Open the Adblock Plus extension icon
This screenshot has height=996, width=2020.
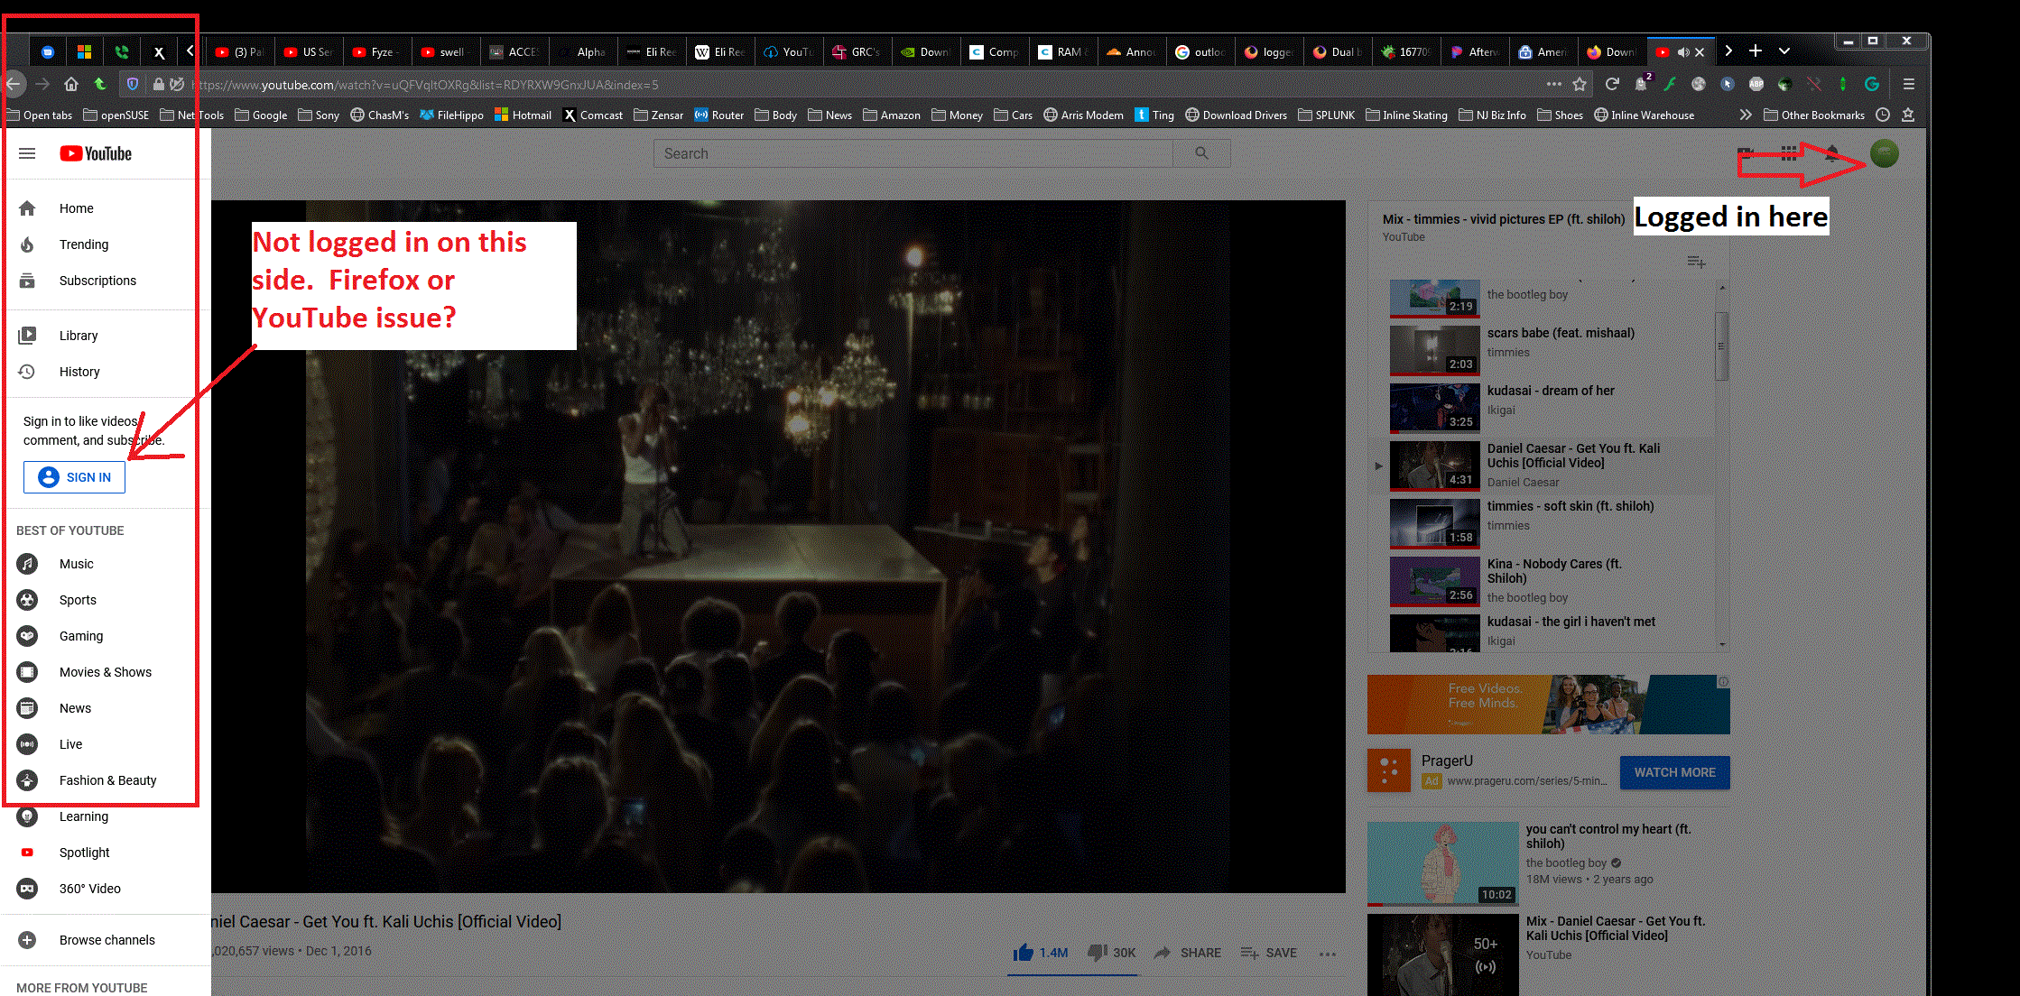click(1756, 84)
